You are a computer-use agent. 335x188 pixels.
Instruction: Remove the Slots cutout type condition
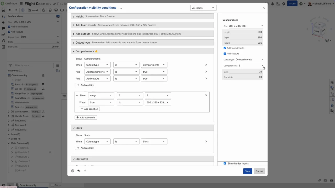(206, 142)
